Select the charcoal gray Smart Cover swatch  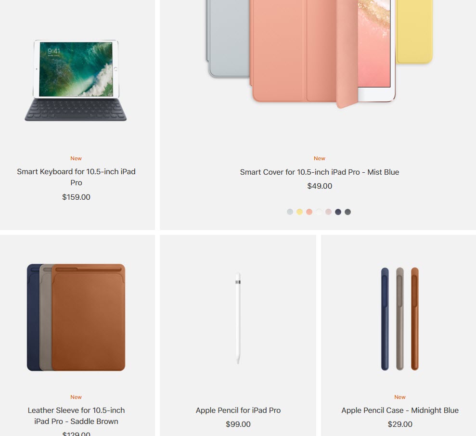point(347,212)
